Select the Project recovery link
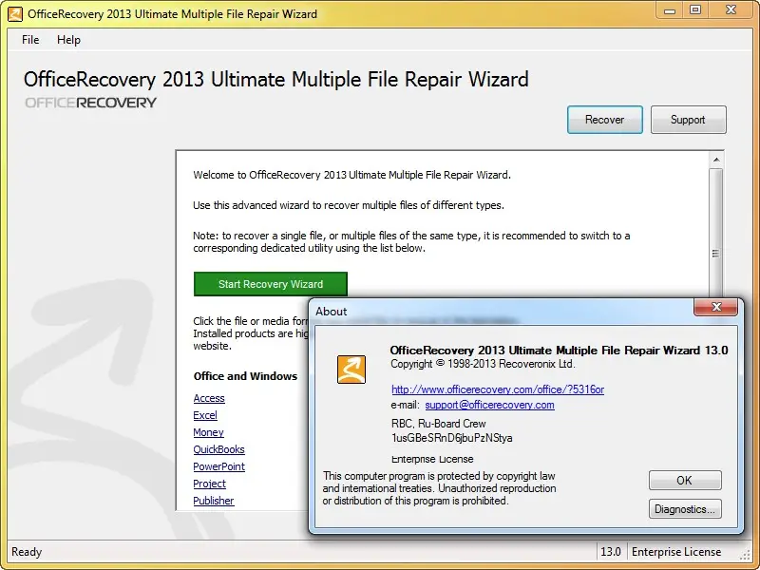760x570 pixels. 209,484
